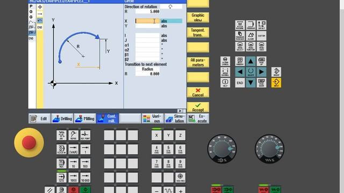The height and width of the screenshot is (193, 344).
Task: Click the SELECT key in the cursor pad
Action: click(250, 72)
